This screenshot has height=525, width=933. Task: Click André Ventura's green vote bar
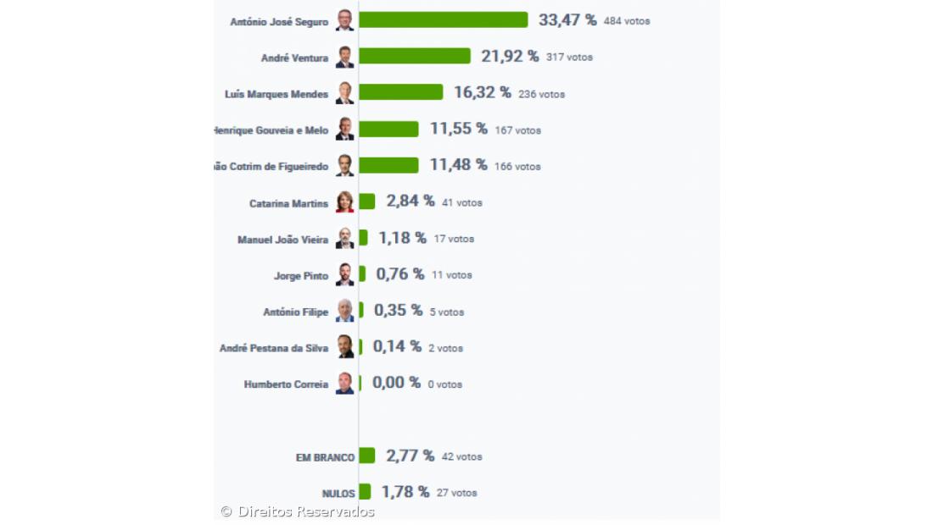[x=414, y=56]
